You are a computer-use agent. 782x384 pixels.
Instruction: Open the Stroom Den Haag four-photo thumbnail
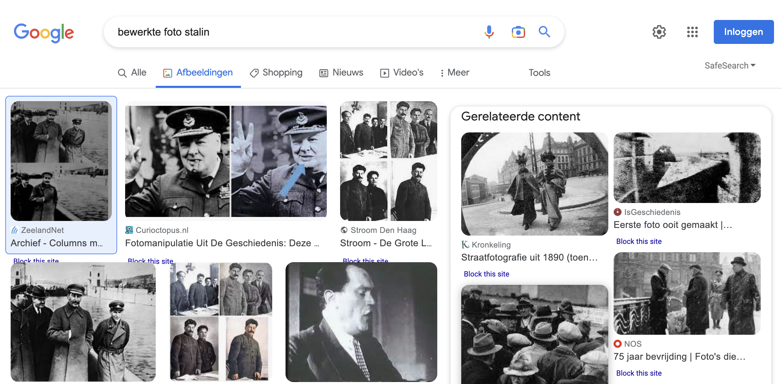click(389, 161)
